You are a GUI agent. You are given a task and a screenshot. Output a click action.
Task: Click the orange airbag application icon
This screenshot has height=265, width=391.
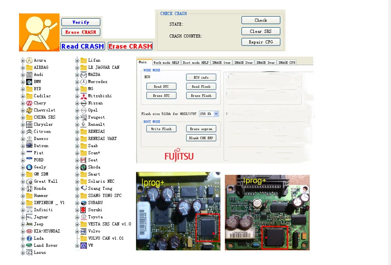[39, 32]
